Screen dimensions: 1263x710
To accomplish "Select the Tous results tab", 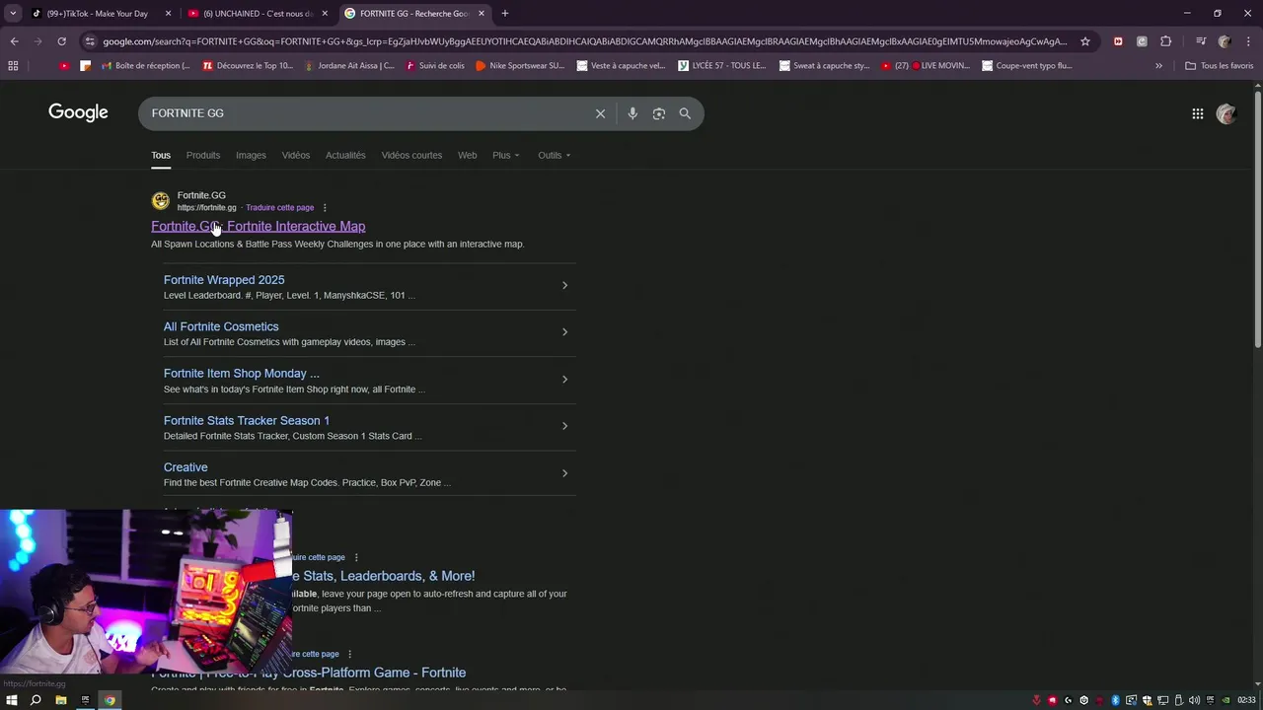I will tap(161, 155).
